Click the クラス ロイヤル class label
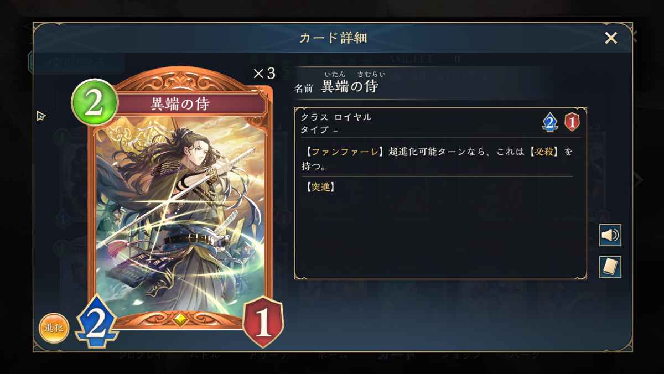 click(x=336, y=117)
